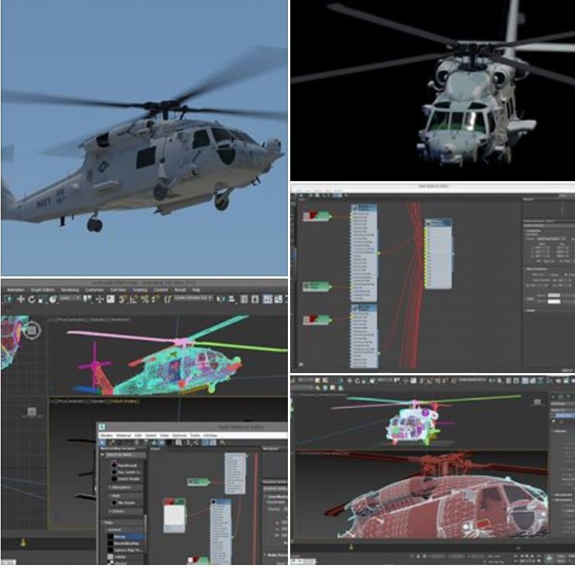Select the Cellular map entry
This screenshot has width=575, height=575.
tap(117, 556)
